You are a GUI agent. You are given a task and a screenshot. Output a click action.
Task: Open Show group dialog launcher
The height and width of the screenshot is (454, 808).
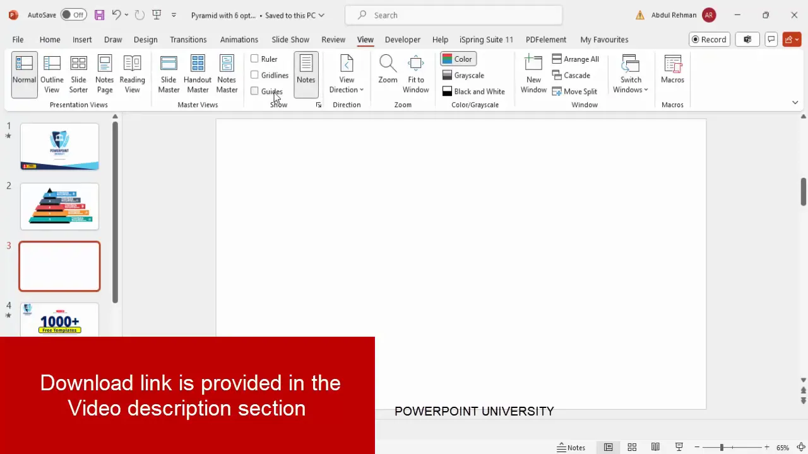point(318,105)
